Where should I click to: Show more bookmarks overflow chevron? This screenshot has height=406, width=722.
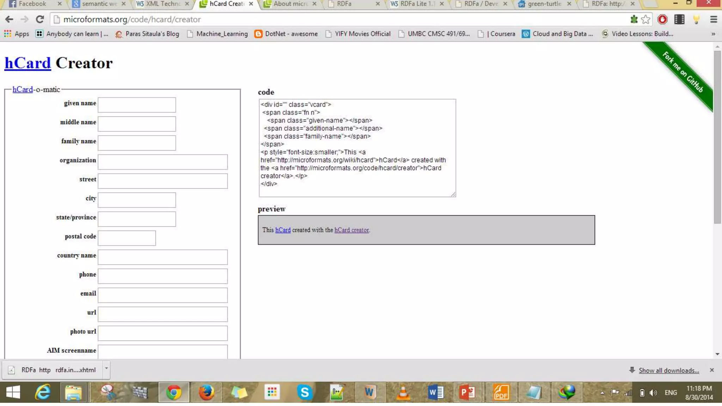point(713,34)
